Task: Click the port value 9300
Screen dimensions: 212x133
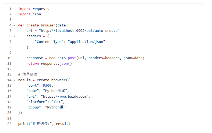Action: click(x=47, y=86)
